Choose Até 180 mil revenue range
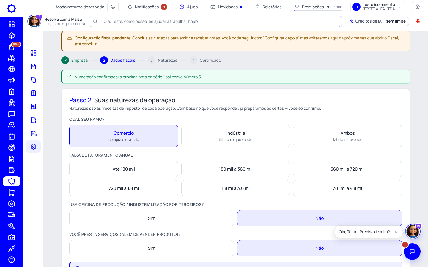The width and height of the screenshot is (428, 267). 124,169
